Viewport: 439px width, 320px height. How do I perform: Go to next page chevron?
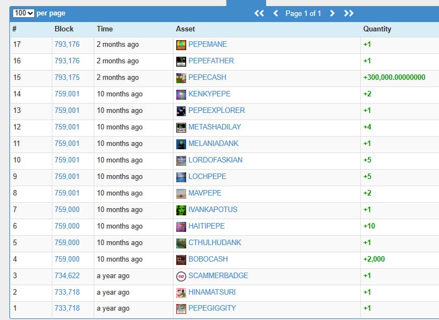332,13
